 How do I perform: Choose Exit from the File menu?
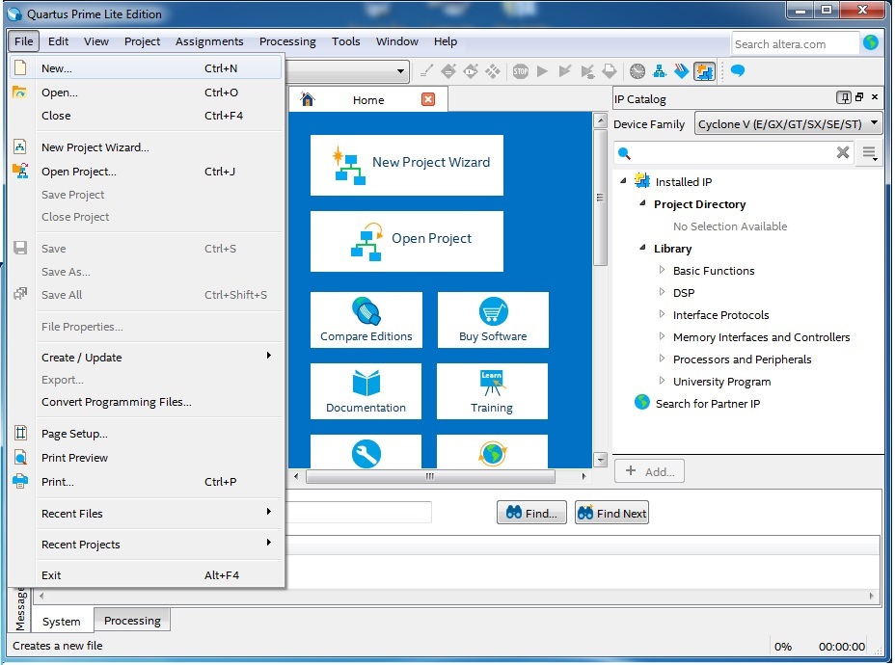(x=147, y=575)
